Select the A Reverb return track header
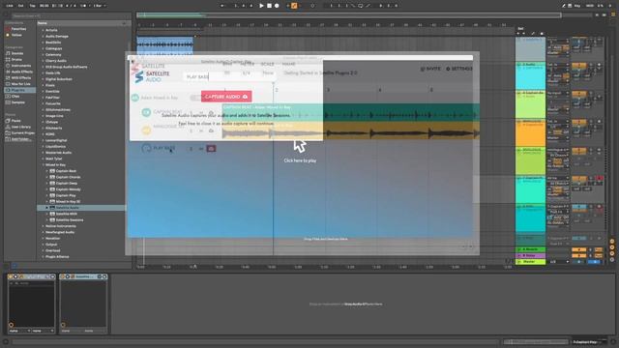 [x=531, y=249]
